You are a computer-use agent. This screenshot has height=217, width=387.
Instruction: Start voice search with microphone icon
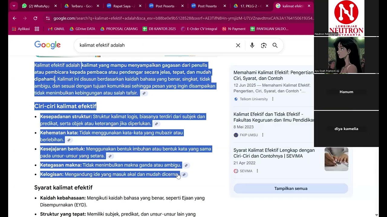tap(252, 45)
